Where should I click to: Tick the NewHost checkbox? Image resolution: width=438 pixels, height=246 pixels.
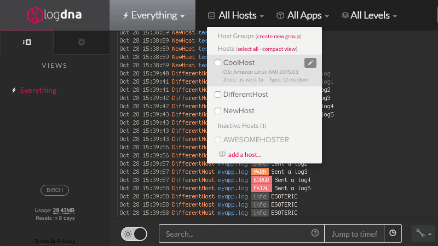(218, 111)
